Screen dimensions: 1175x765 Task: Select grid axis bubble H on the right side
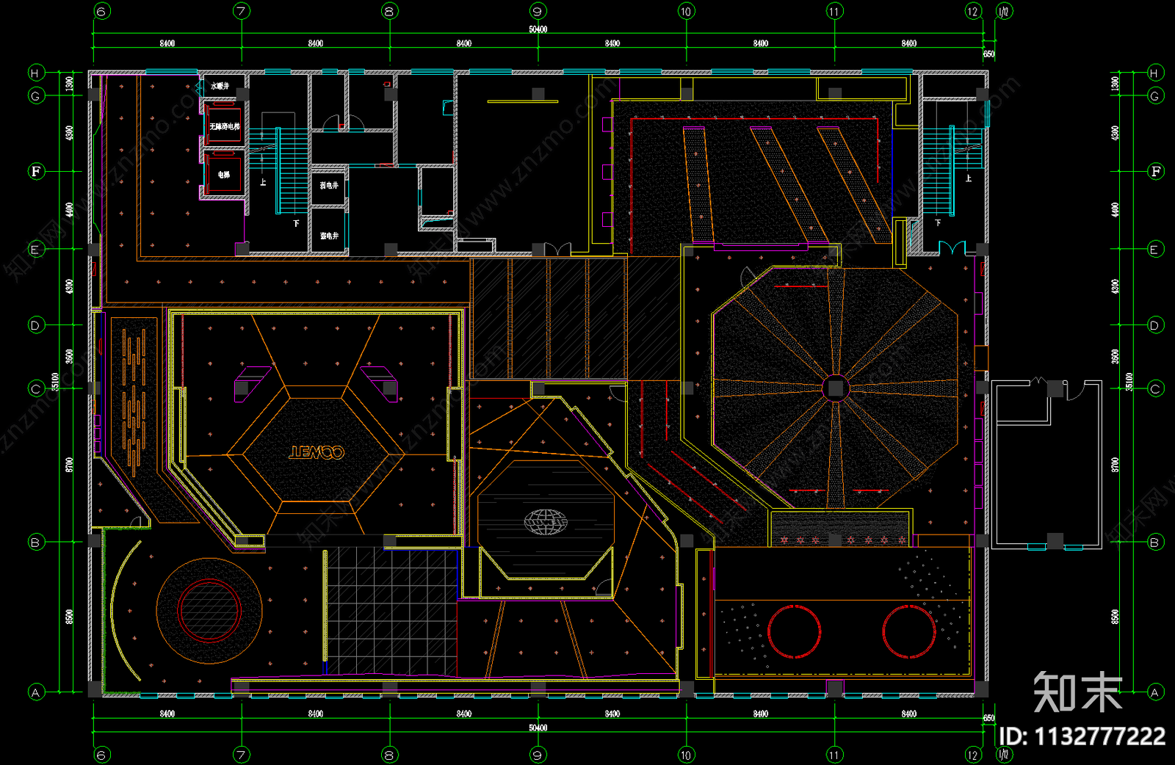coord(1154,73)
